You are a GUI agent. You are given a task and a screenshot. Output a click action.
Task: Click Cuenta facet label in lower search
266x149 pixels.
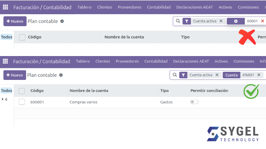click(x=231, y=75)
